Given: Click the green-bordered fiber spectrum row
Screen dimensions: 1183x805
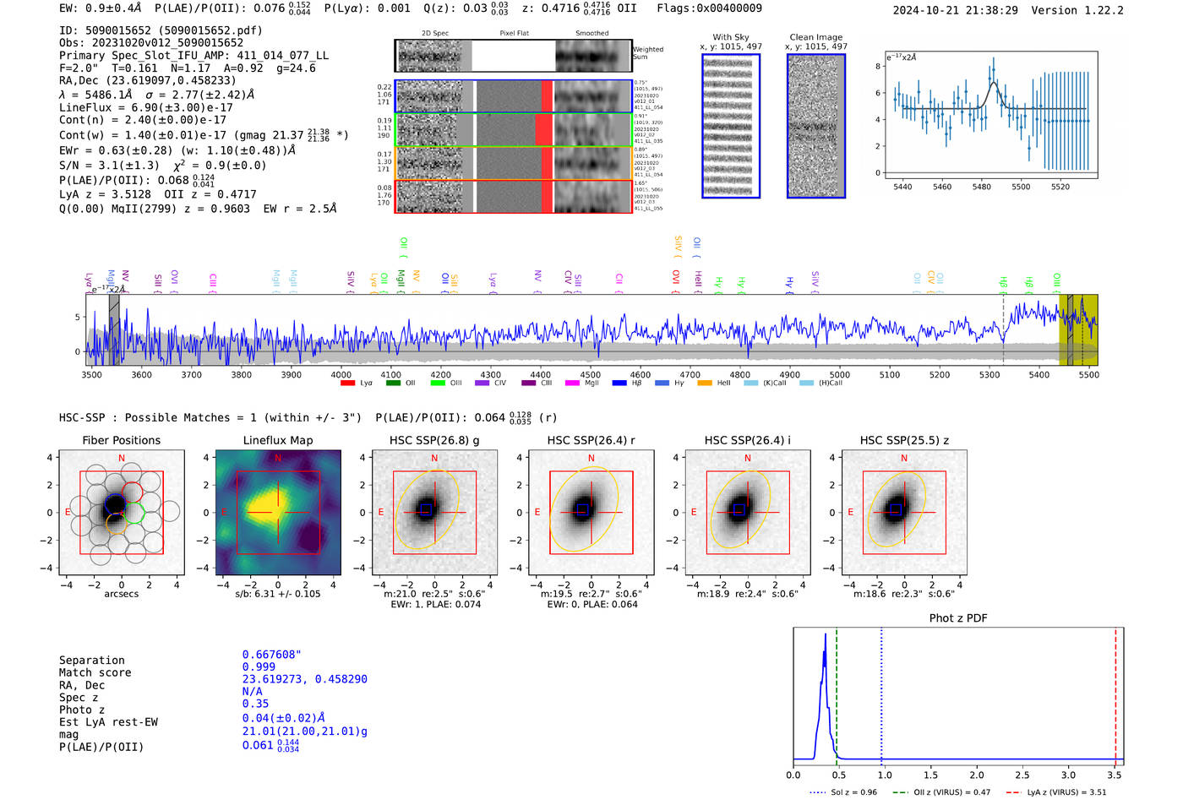Looking at the screenshot, I should pos(514,129).
